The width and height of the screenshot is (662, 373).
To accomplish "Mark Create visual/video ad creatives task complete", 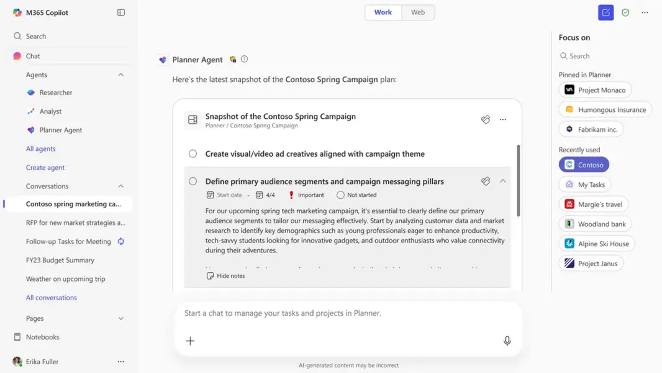I will pyautogui.click(x=193, y=154).
